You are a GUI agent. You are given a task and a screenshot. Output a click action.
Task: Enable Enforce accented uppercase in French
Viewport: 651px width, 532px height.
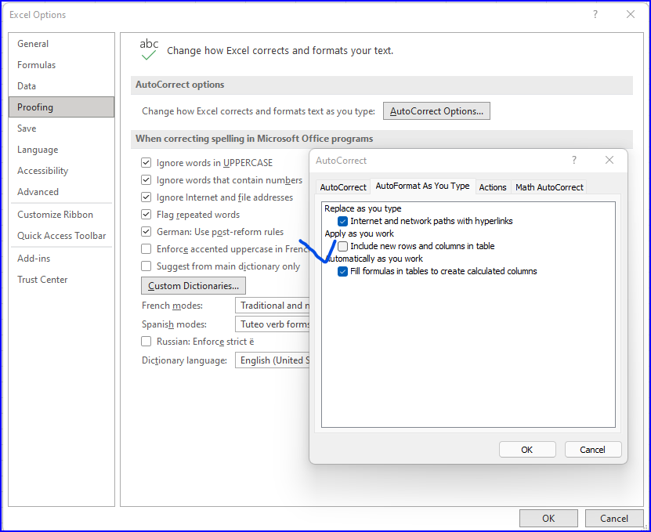pos(146,249)
